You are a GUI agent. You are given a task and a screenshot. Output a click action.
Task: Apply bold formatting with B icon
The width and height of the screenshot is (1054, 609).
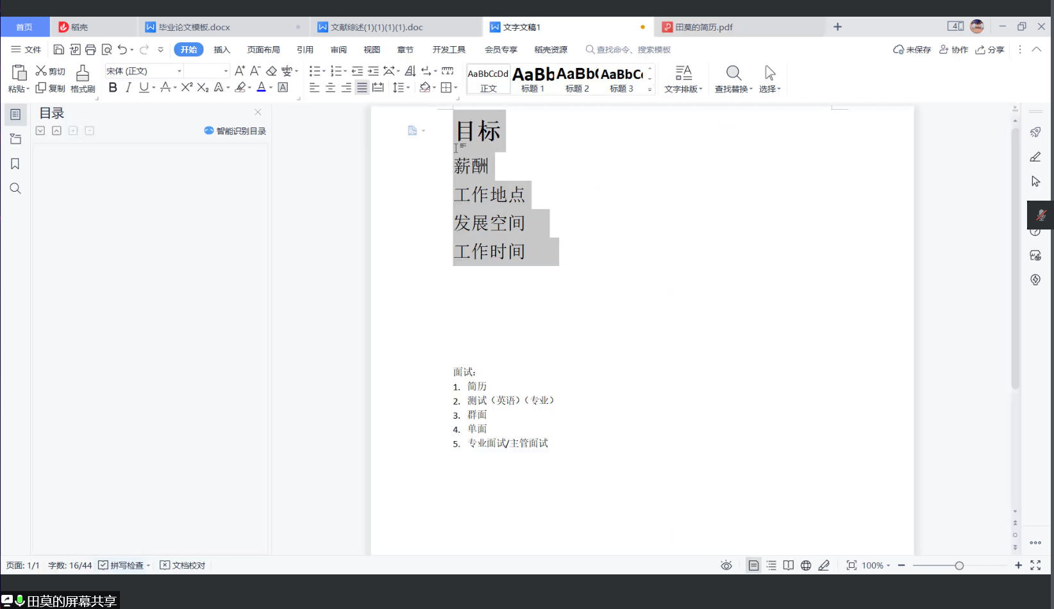113,88
